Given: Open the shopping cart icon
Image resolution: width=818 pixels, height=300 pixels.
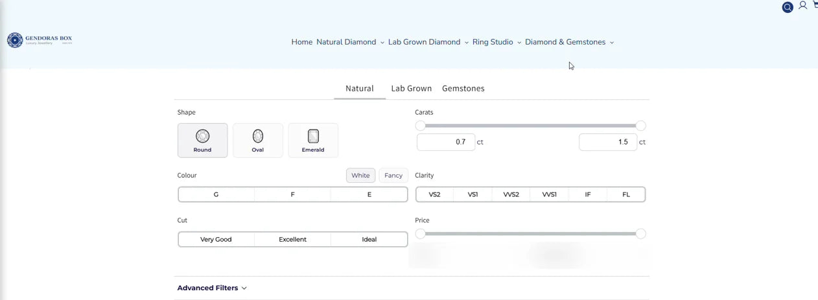Looking at the screenshot, I should tap(815, 5).
